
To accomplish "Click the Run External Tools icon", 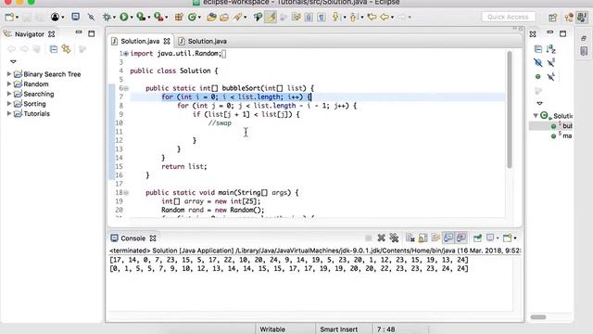I will (x=158, y=17).
